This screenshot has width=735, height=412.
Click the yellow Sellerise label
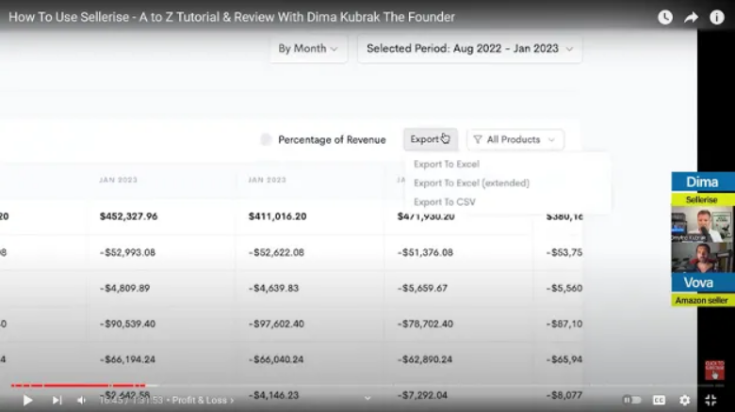coord(702,199)
